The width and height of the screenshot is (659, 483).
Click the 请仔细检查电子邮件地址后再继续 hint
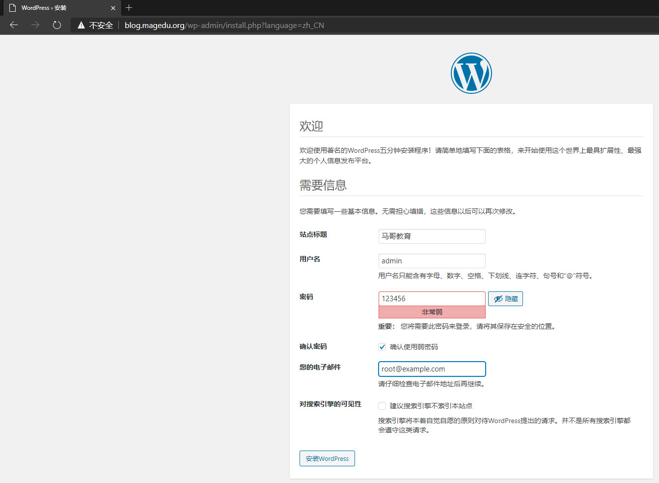[432, 384]
